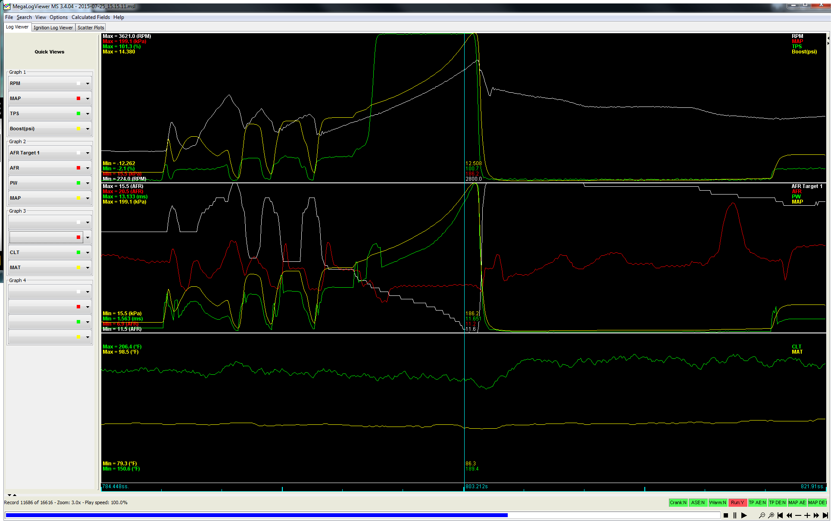Toggle the Crank:N status indicator
Viewport: 831px width, 521px height.
(678, 502)
